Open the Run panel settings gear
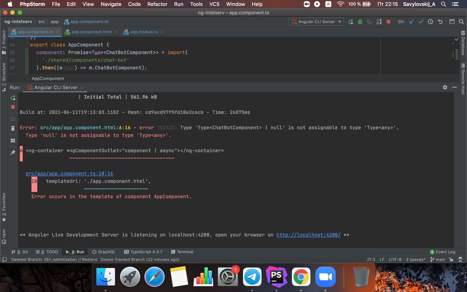The image size is (467, 292). tap(445, 87)
